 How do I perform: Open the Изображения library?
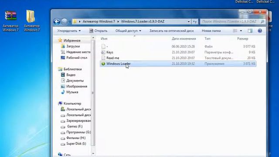coord(77,86)
